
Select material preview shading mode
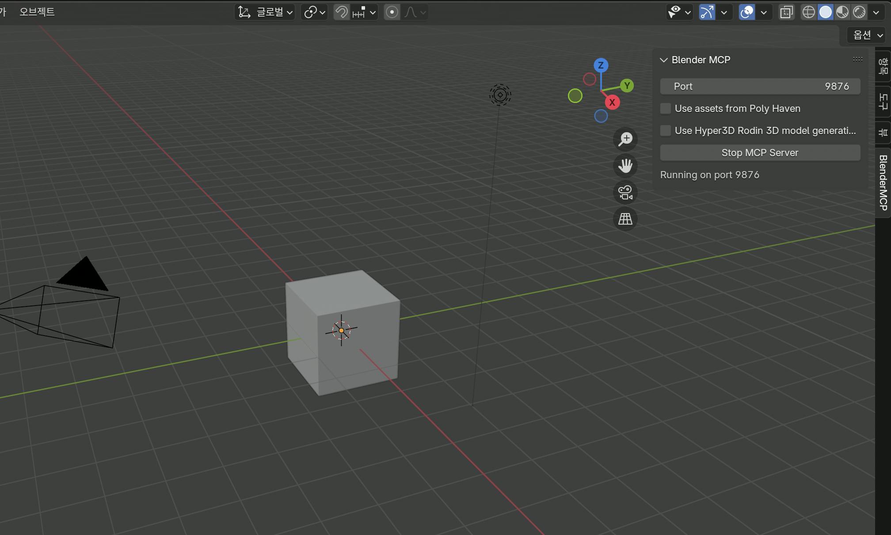(x=842, y=12)
